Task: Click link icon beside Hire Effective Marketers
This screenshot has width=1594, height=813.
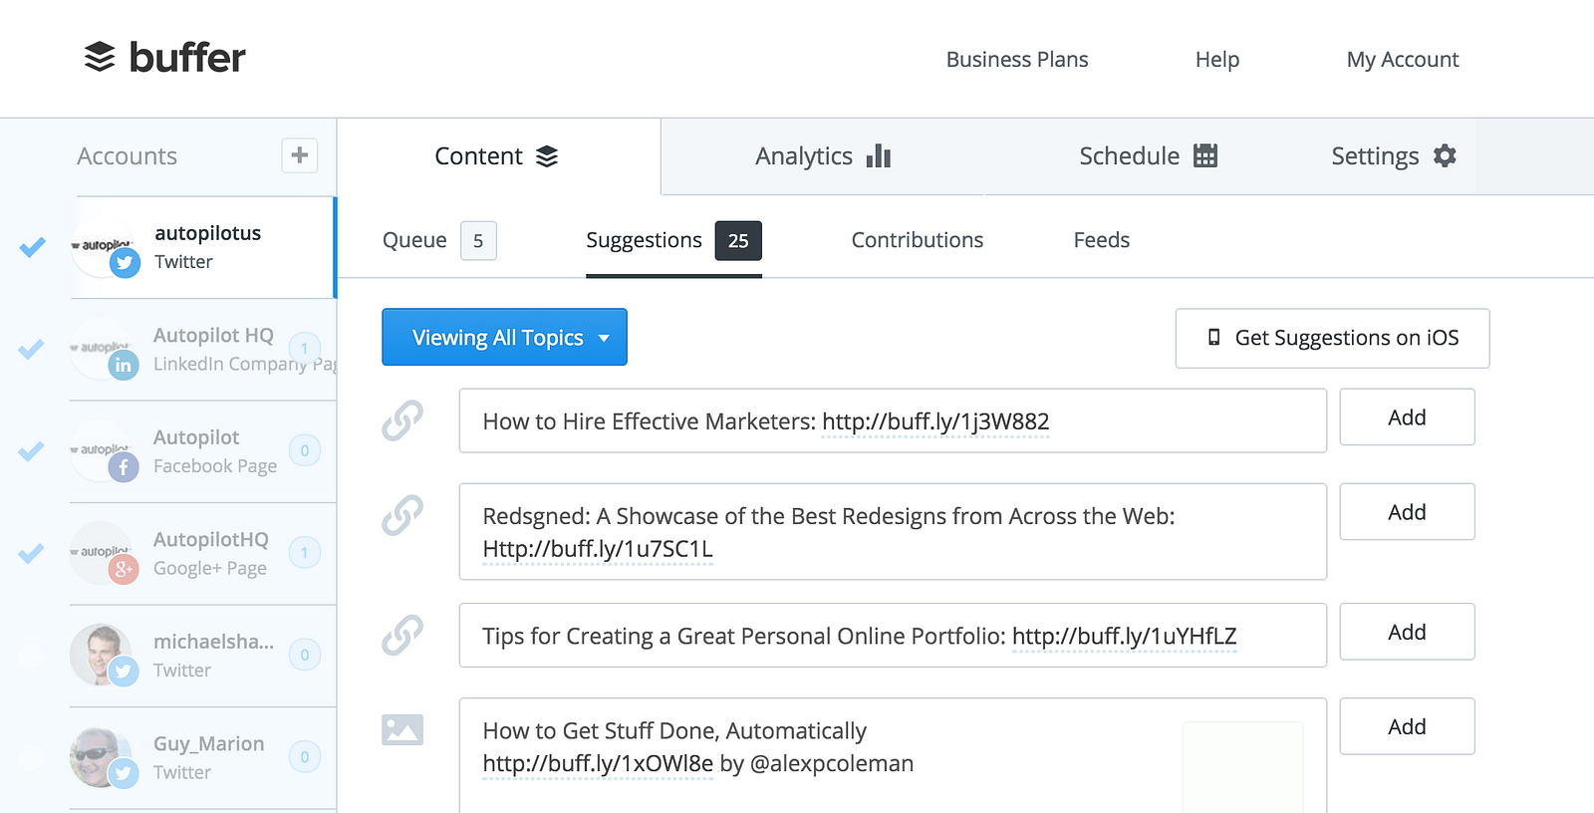Action: click(x=402, y=420)
